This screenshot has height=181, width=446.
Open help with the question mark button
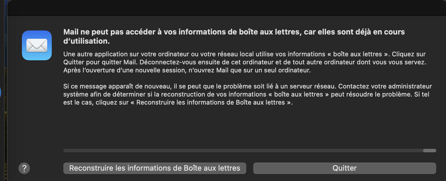pos(24,168)
